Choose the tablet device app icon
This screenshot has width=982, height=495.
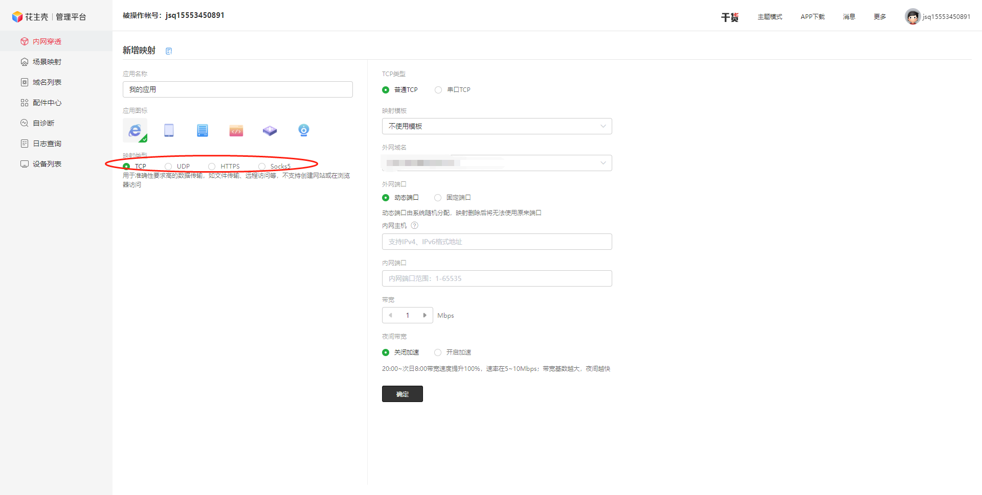tap(169, 130)
